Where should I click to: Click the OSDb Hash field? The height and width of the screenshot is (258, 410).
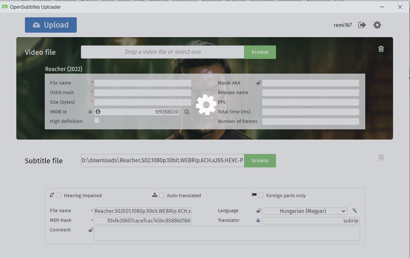143,93
